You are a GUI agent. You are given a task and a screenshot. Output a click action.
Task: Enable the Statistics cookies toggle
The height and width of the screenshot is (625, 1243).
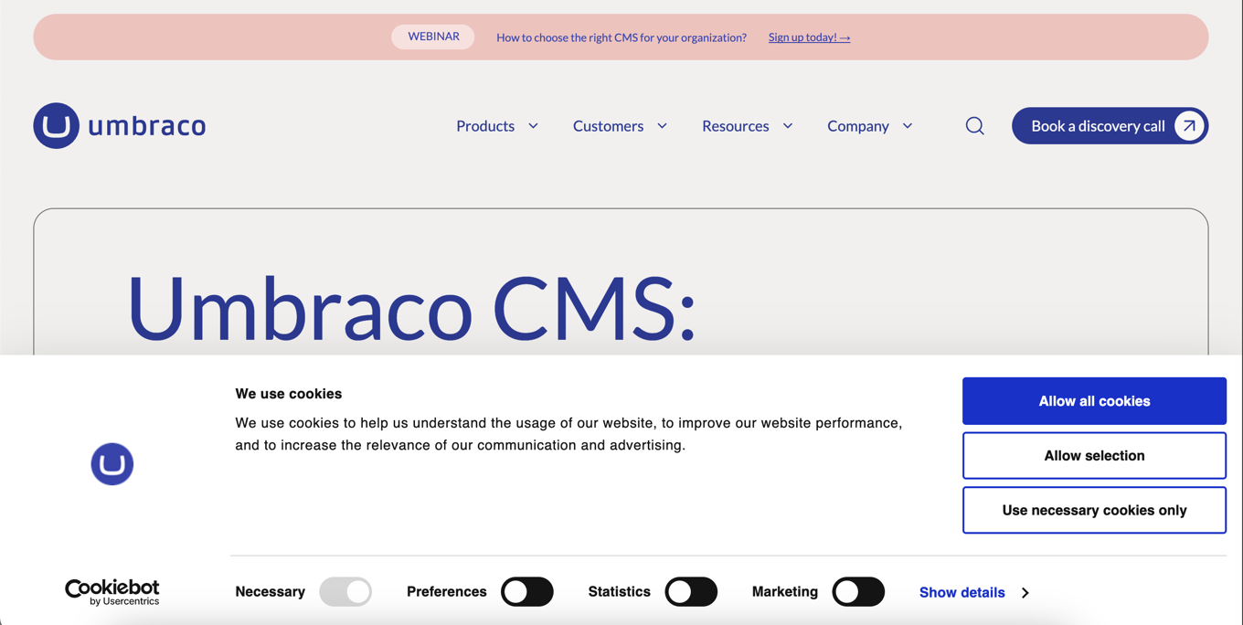click(x=691, y=592)
